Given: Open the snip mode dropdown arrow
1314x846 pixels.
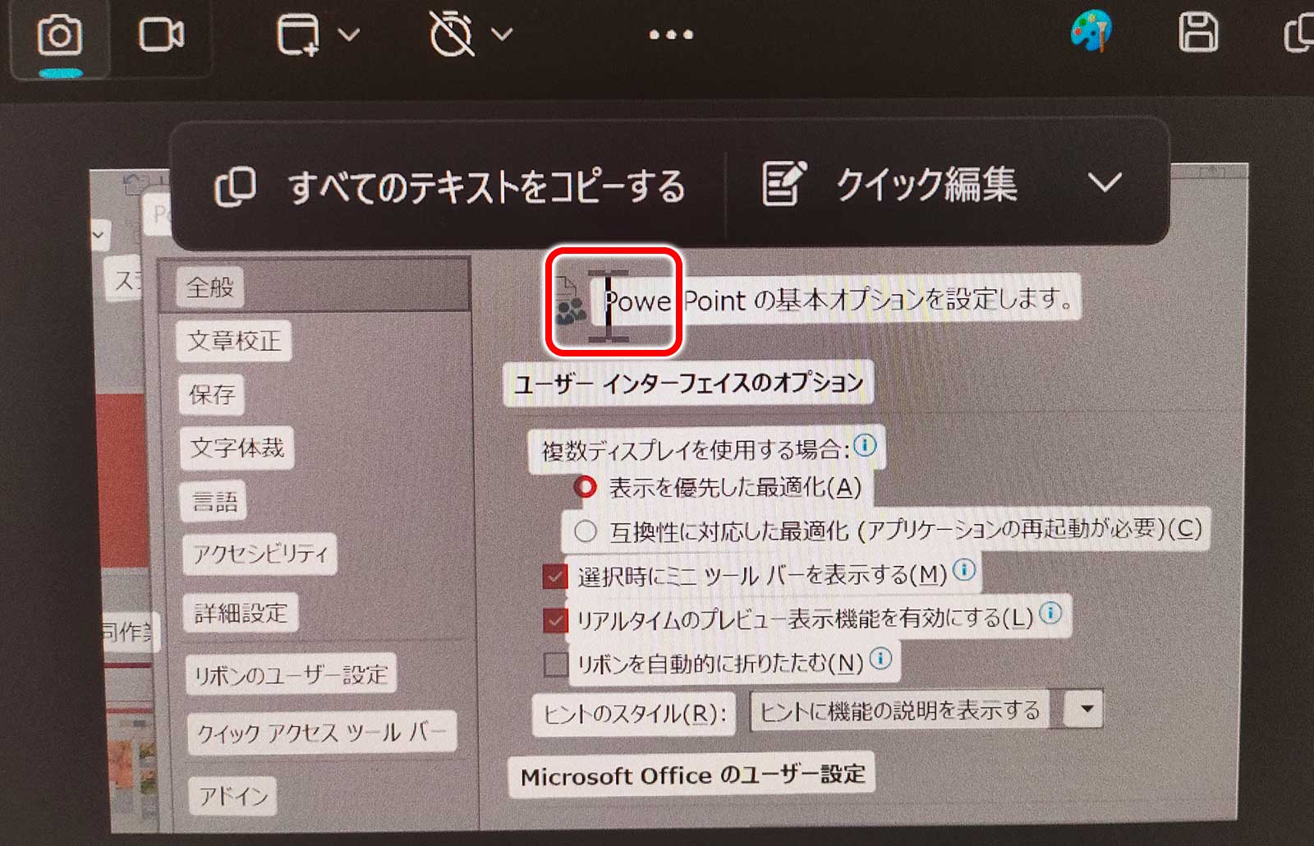Looking at the screenshot, I should (349, 34).
